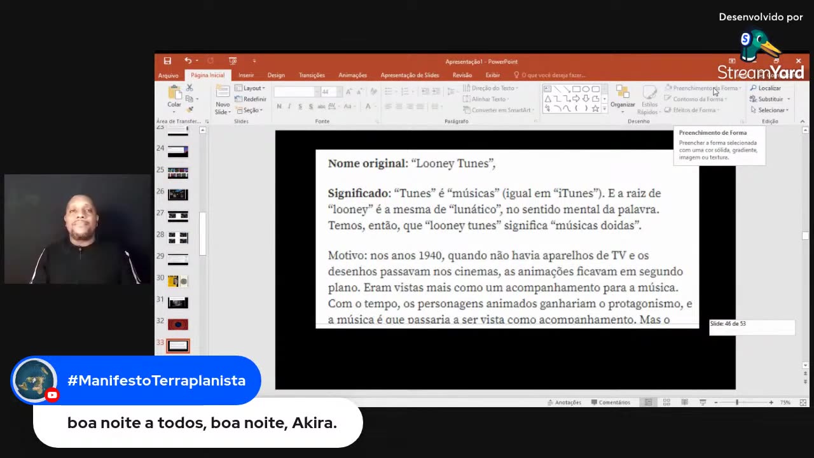Undo the last action
Image resolution: width=814 pixels, height=458 pixels.
(188, 61)
